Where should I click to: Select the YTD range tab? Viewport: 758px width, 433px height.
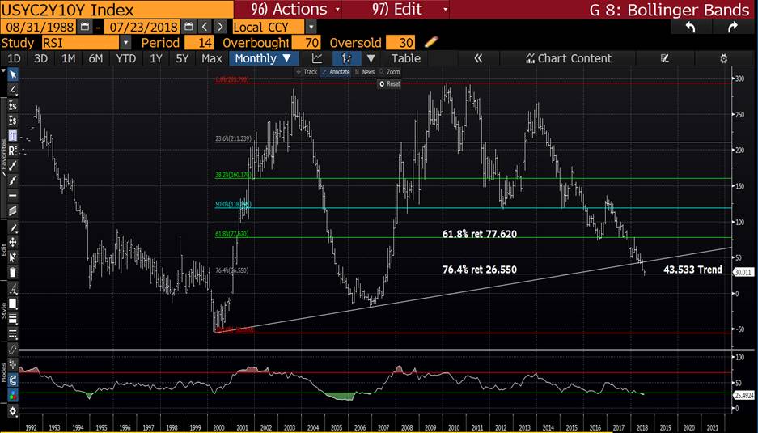125,58
